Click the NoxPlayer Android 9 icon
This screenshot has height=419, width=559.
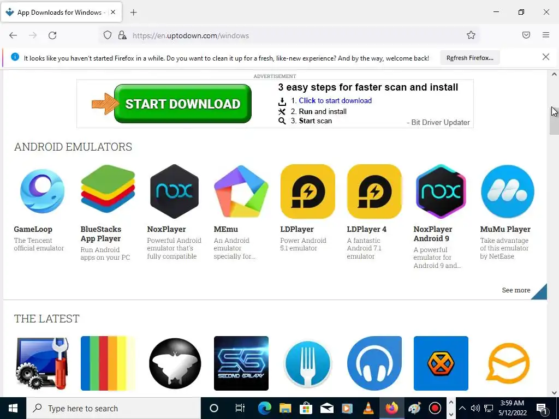click(x=441, y=191)
